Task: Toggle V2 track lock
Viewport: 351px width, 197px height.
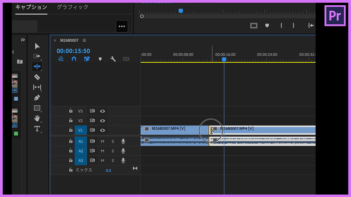Action: tap(71, 120)
